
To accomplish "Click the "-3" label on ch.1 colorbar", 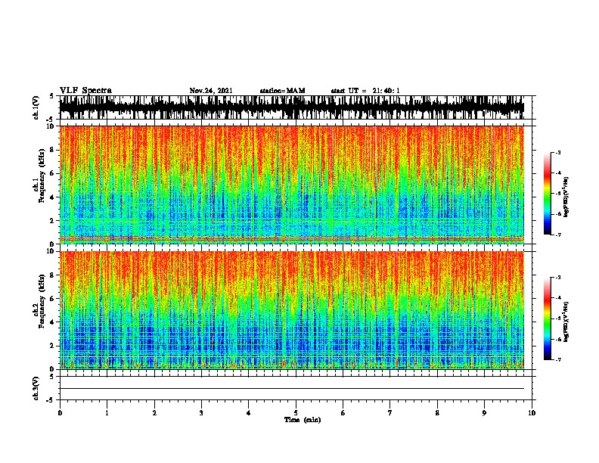I will tap(558, 152).
